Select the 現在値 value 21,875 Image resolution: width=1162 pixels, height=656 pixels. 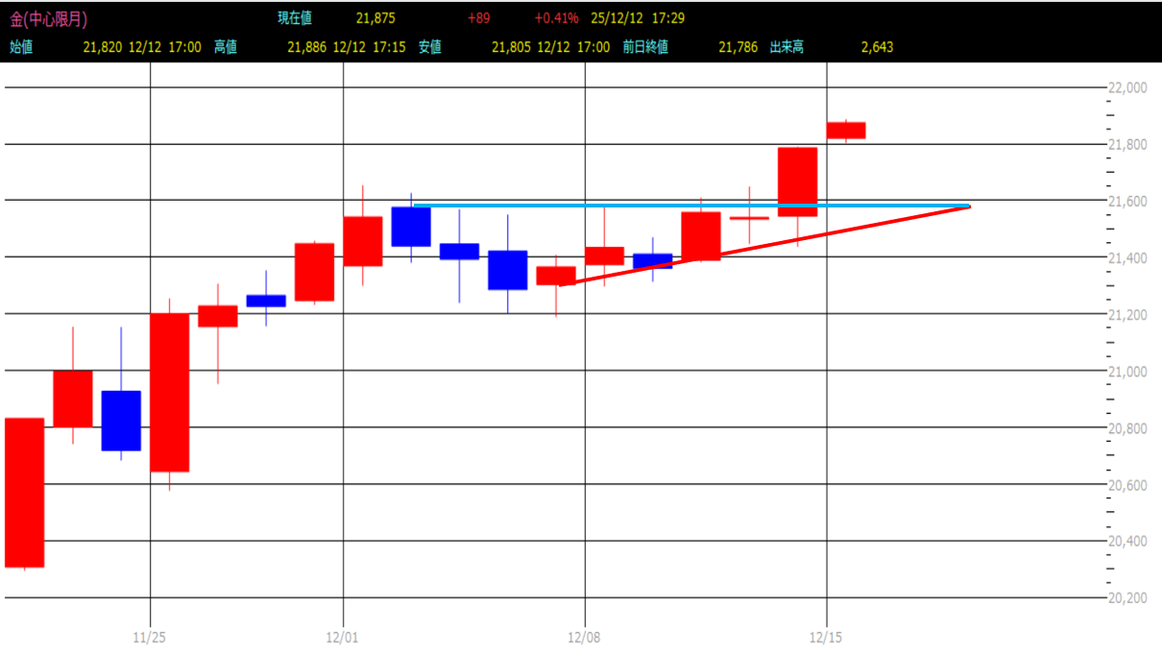pyautogui.click(x=375, y=18)
